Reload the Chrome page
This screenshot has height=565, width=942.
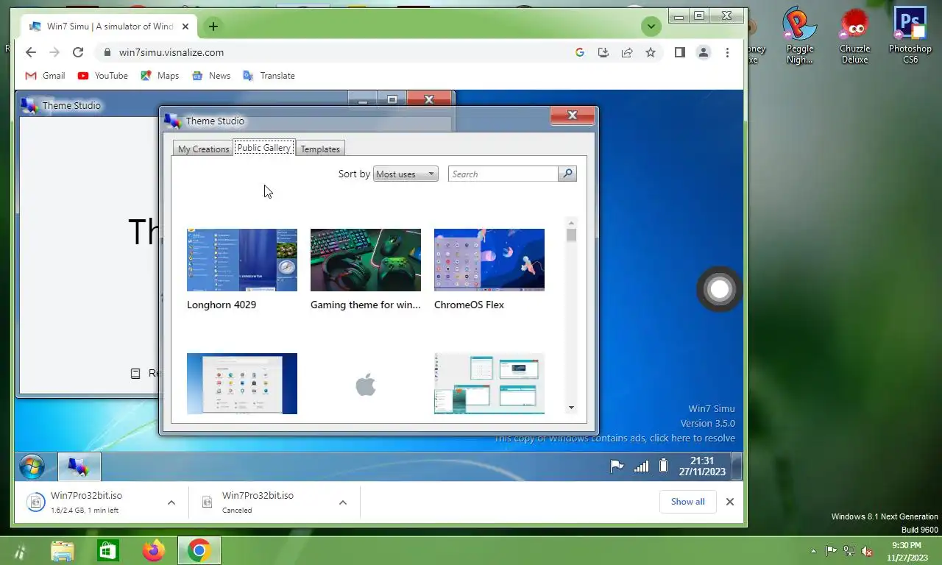(x=78, y=52)
